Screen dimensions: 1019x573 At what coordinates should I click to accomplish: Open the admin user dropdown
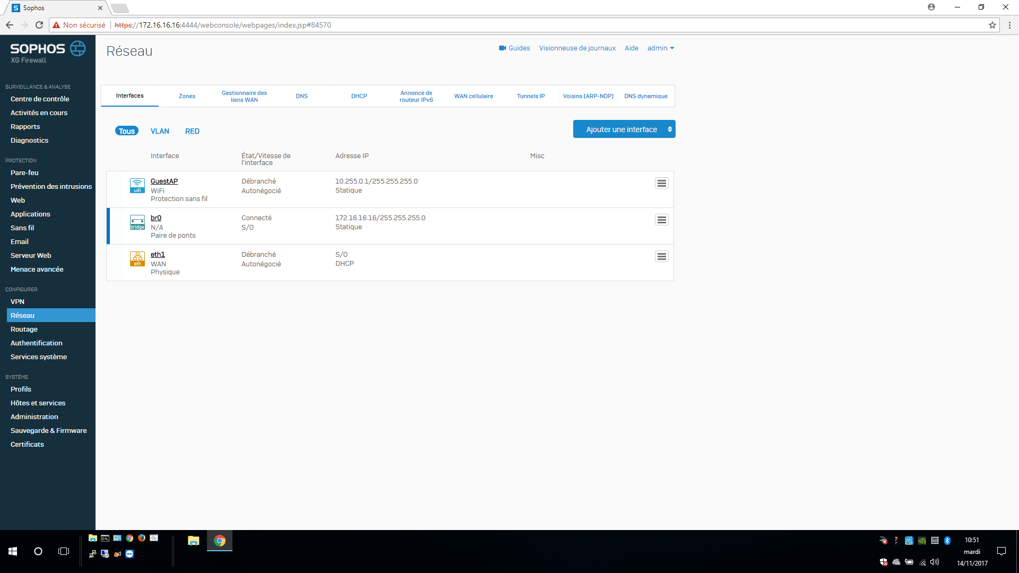660,48
